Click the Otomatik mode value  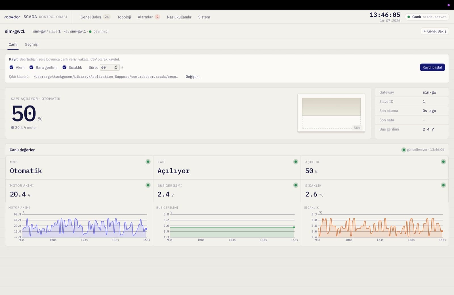pos(26,171)
